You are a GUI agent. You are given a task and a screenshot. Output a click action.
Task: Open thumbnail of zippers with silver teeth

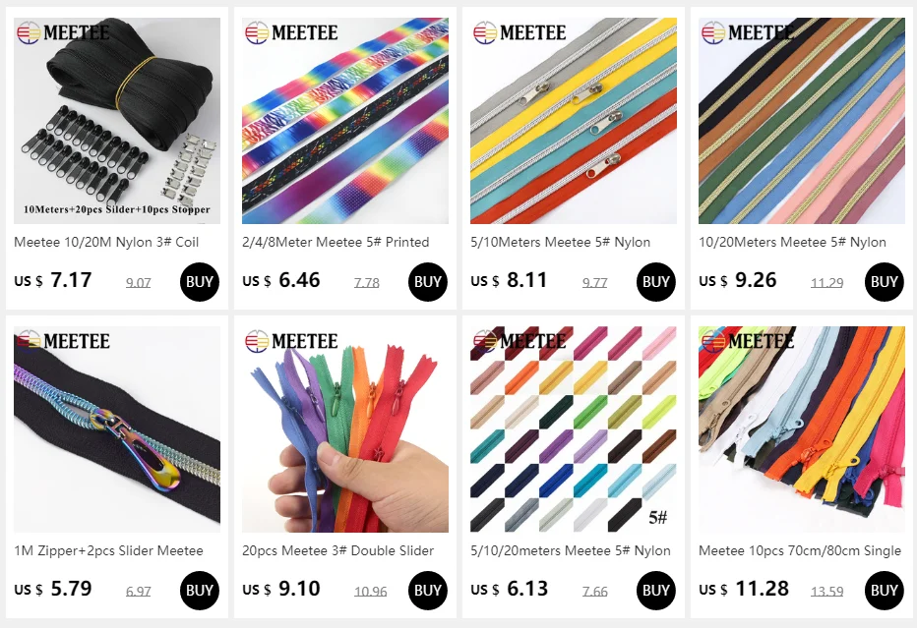573,120
